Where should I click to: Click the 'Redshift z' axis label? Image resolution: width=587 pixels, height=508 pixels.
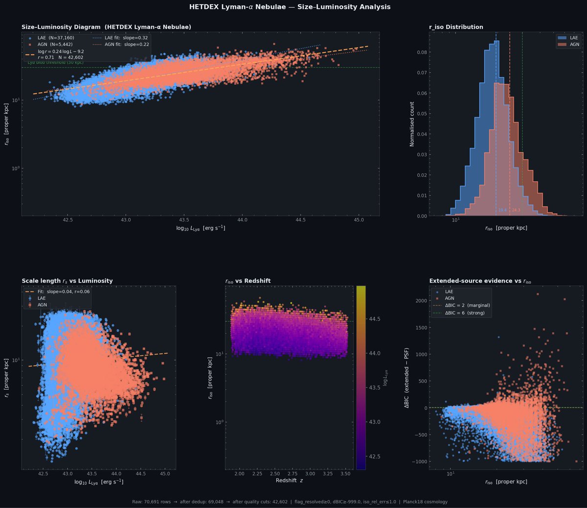289,482
